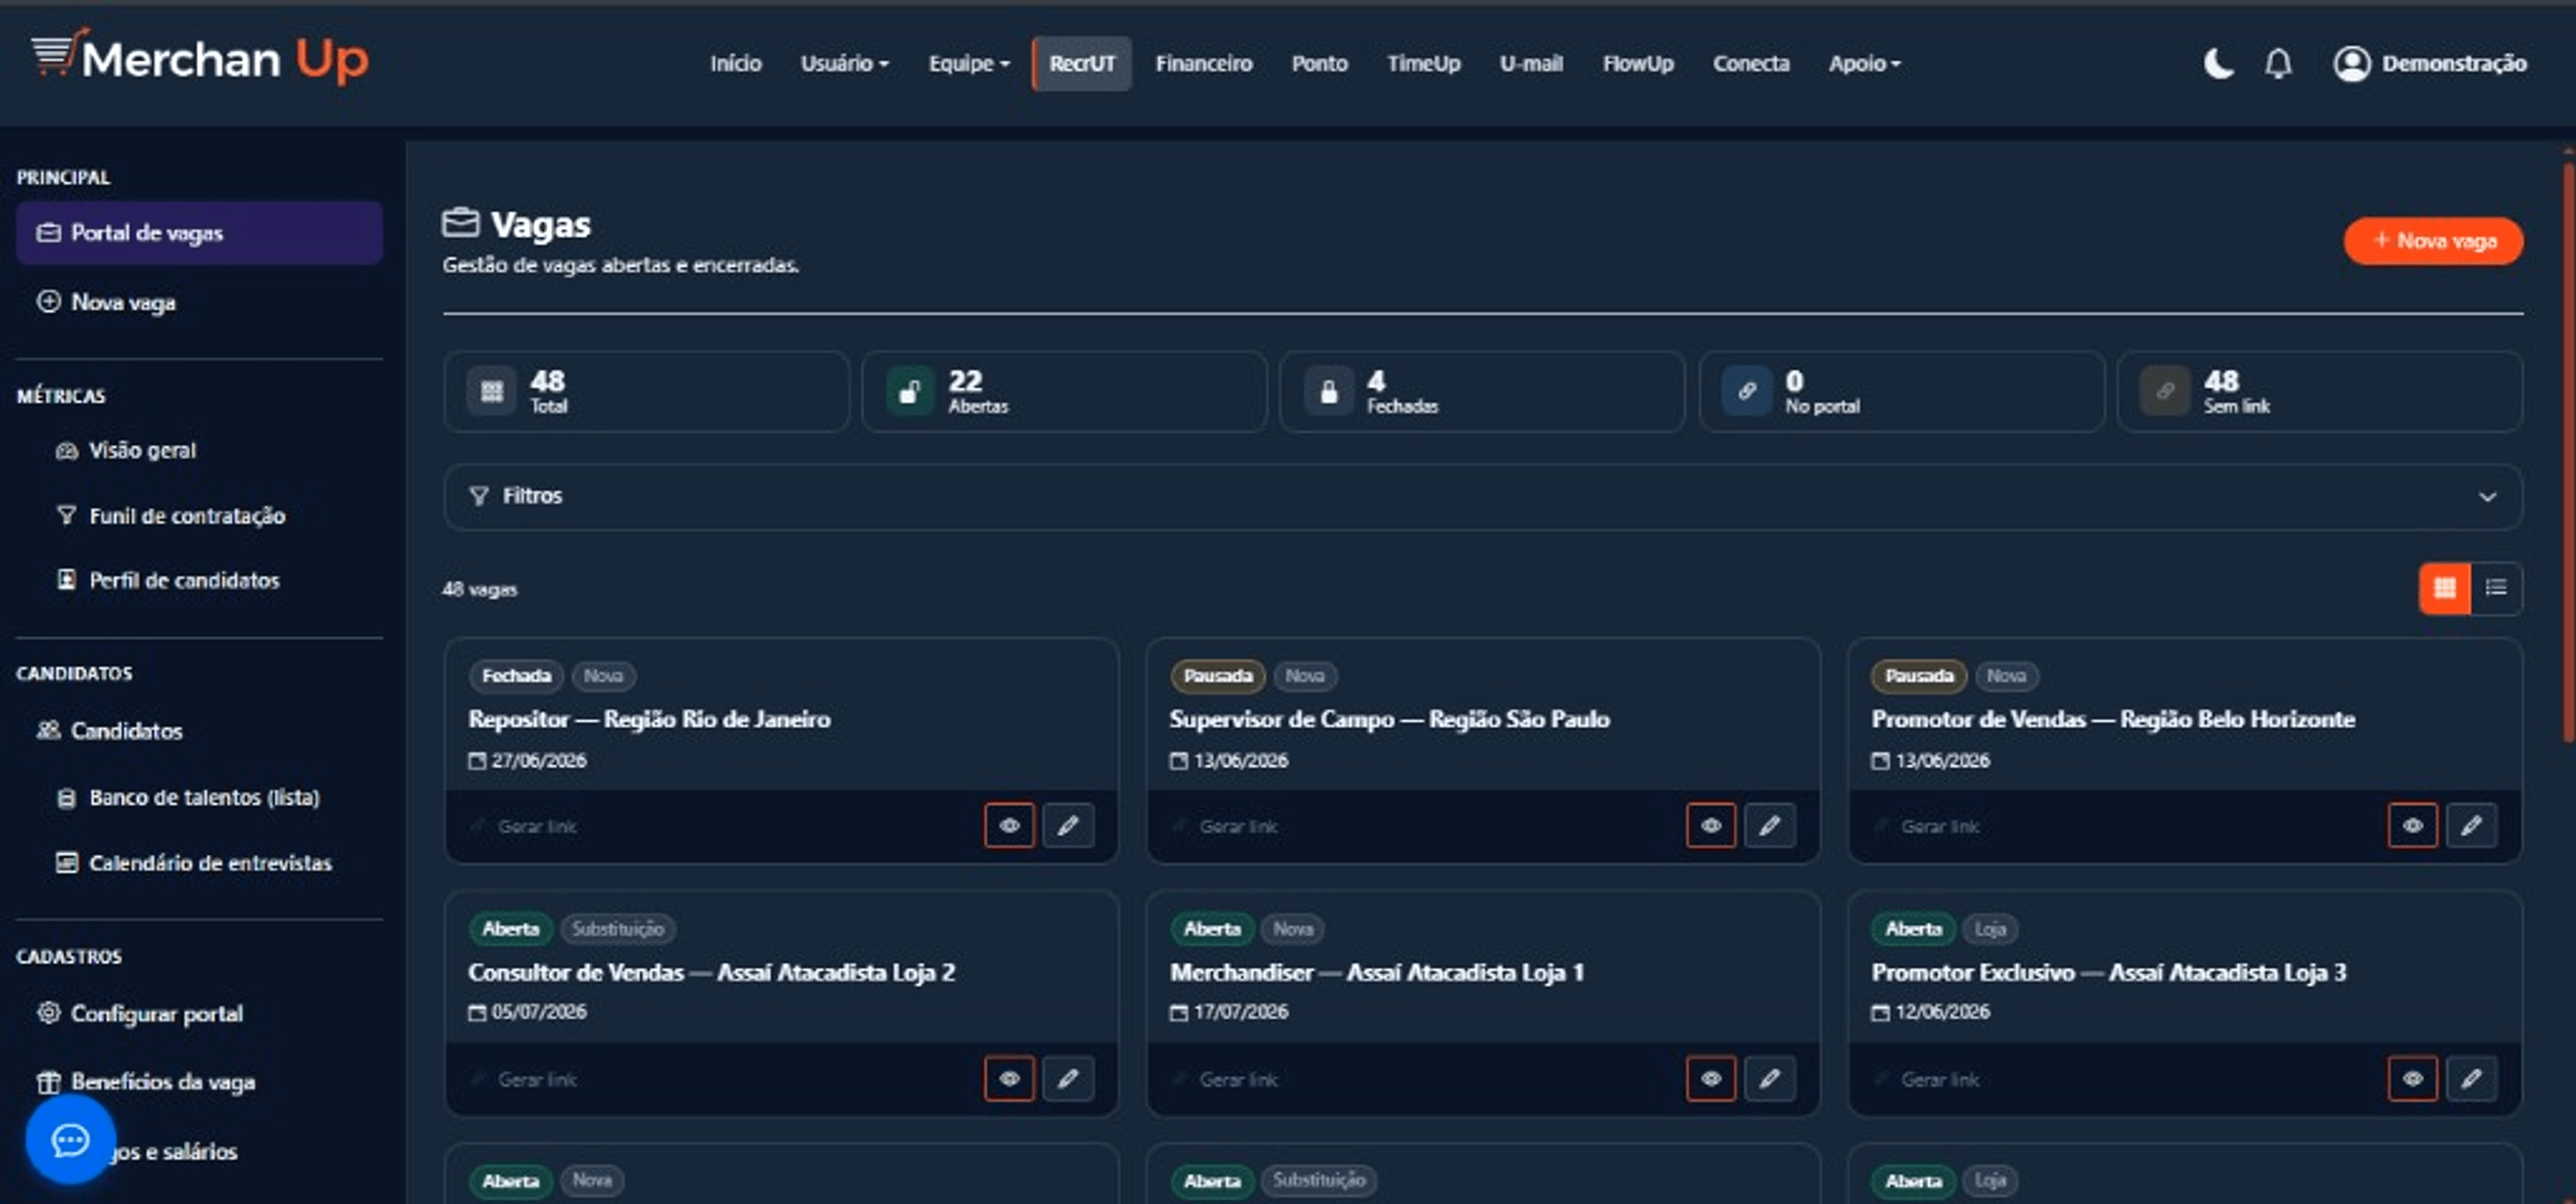Switch to list view
The width and height of the screenshot is (2576, 1204).
pos(2496,587)
